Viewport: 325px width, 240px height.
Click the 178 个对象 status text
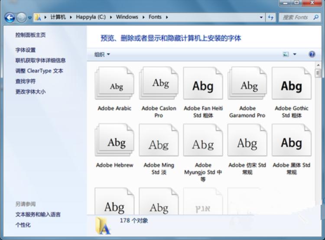coord(134,221)
